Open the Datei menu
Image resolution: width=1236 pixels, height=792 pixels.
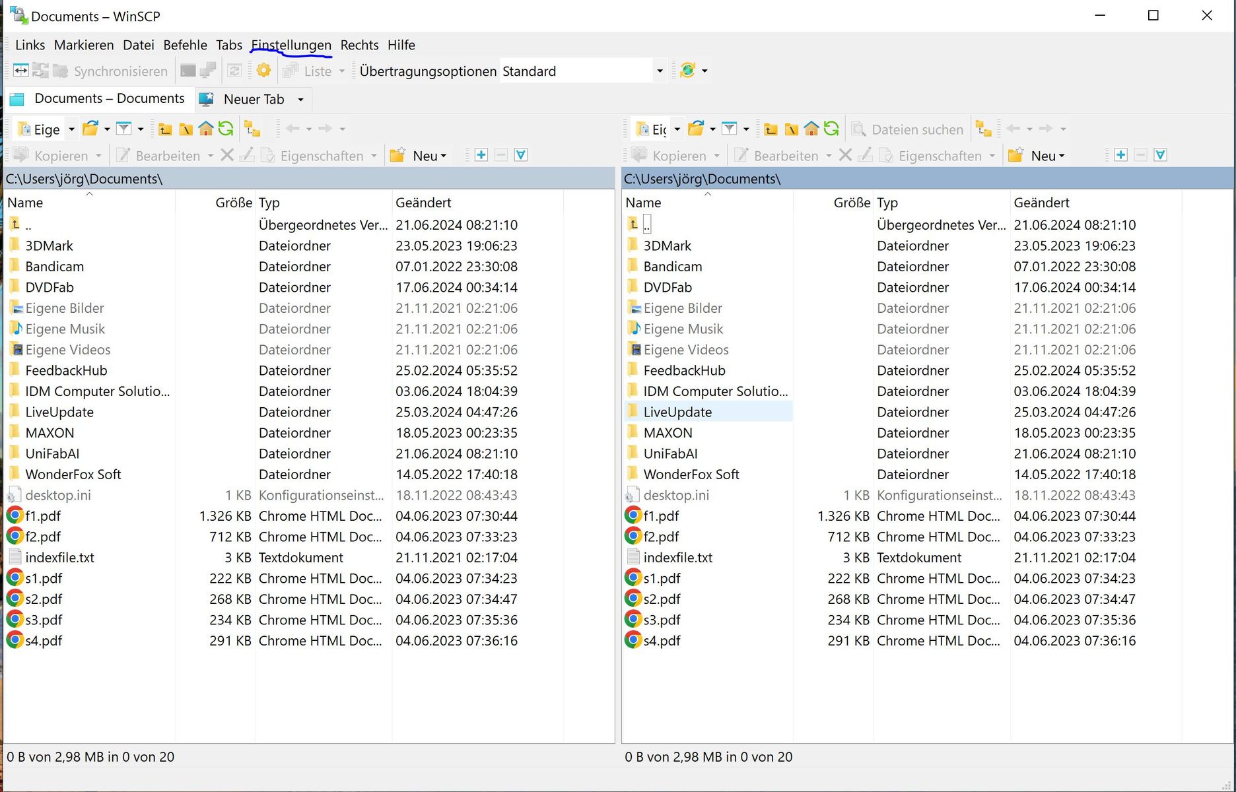139,45
